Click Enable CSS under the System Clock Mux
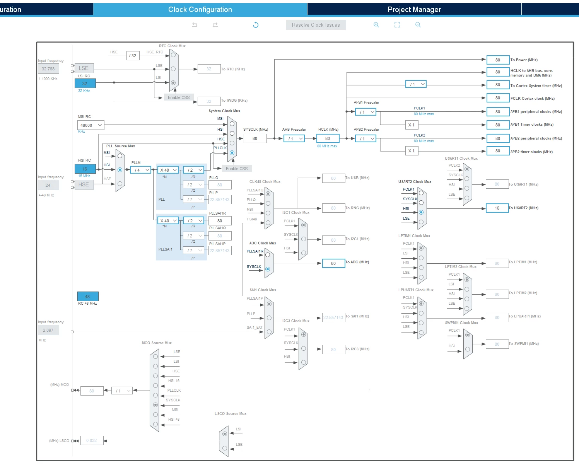Image resolution: width=579 pixels, height=464 pixels. click(237, 169)
